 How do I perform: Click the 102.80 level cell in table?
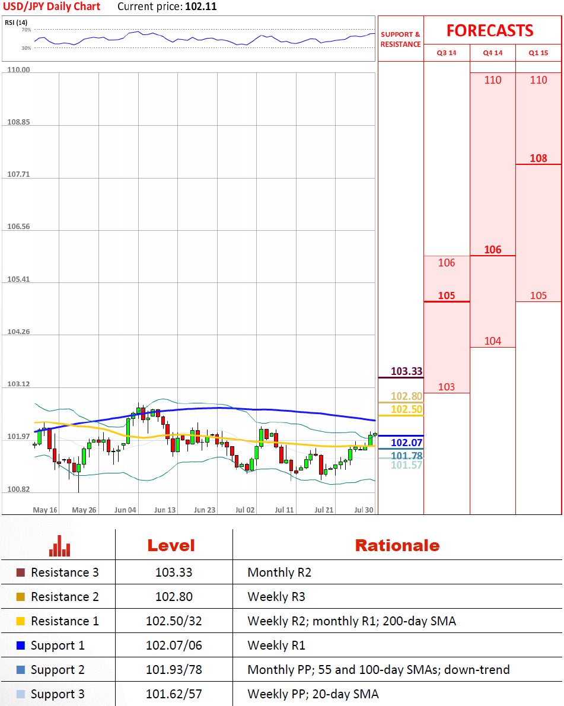point(174,597)
